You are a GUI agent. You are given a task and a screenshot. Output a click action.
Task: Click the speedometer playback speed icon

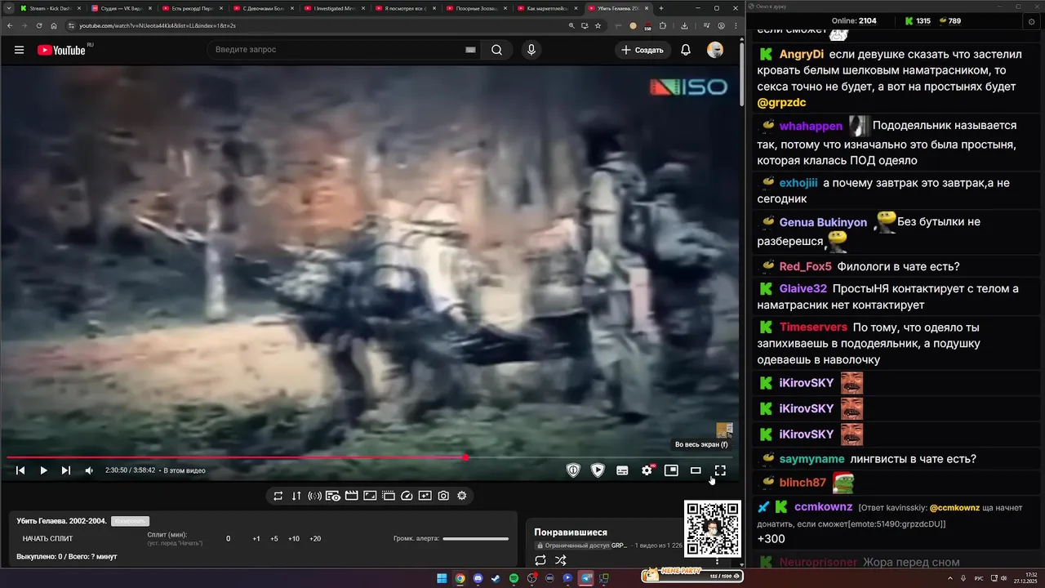tap(407, 496)
